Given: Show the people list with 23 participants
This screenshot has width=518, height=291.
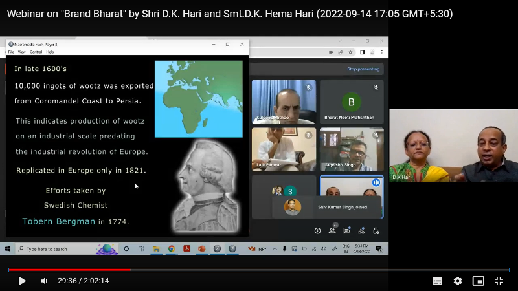Looking at the screenshot, I should click(x=333, y=231).
